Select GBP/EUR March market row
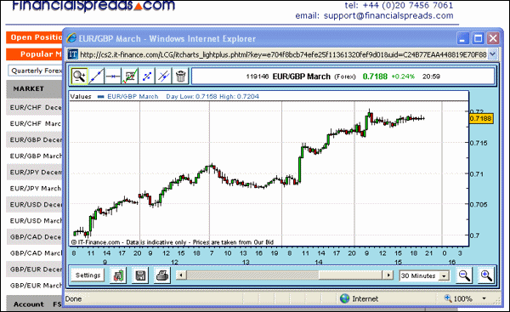Viewport: 510px width, 312px height. tap(35, 286)
